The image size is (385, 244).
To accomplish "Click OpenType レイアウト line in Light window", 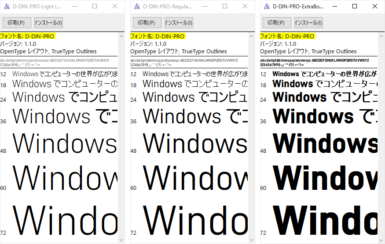I will pos(48,52).
